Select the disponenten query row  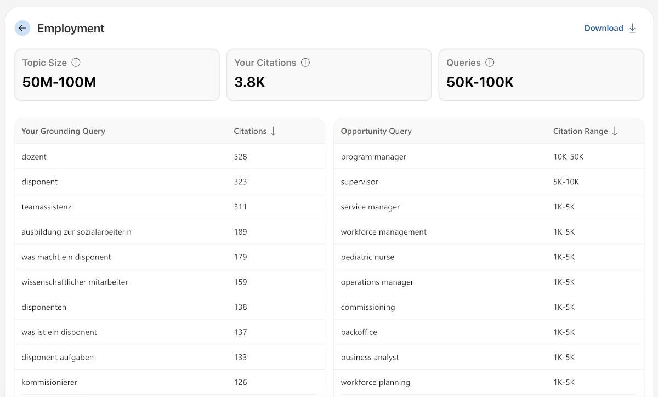tap(169, 307)
